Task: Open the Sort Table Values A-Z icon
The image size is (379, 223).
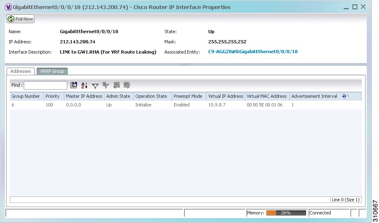Action: coord(84,85)
